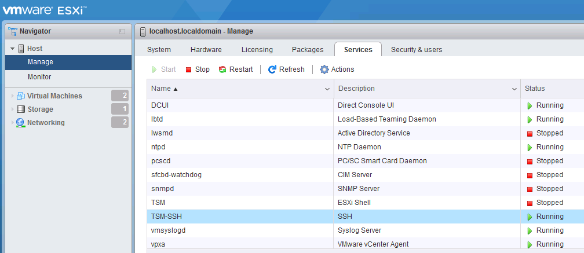Image resolution: width=584 pixels, height=253 pixels.
Task: Click the red Stop square icon
Action: (x=188, y=69)
